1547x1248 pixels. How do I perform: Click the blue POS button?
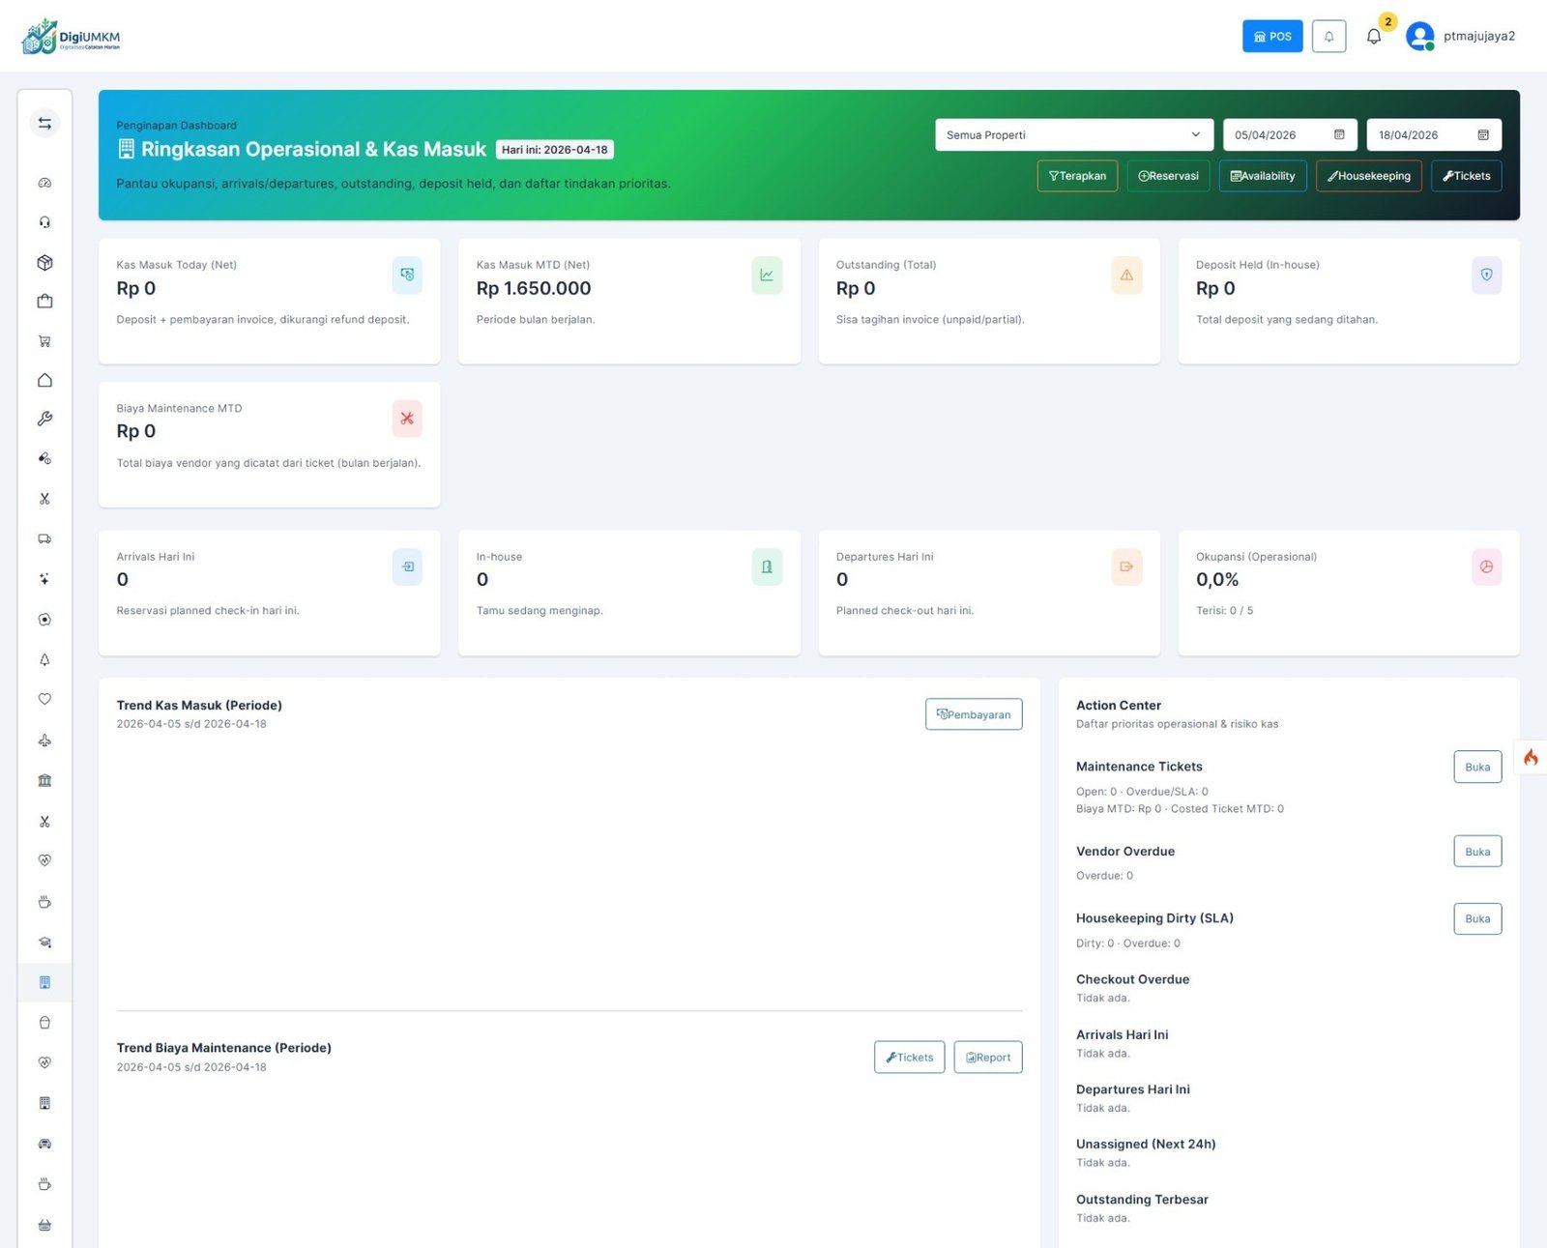[x=1272, y=37]
